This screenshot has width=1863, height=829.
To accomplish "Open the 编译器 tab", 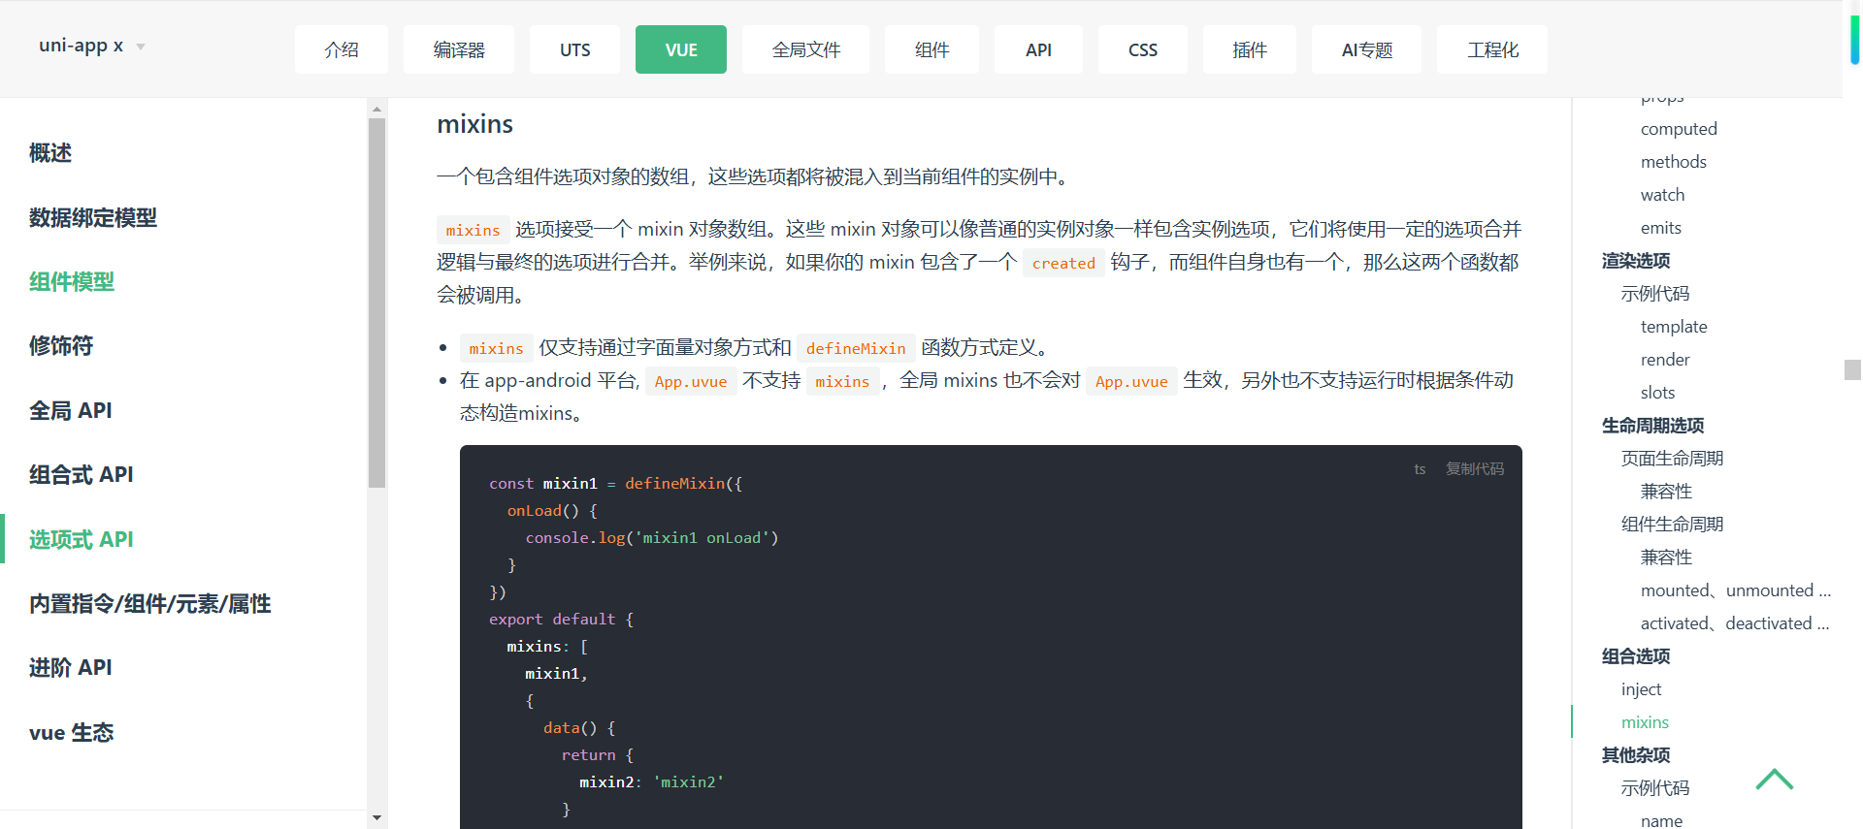I will (x=459, y=49).
